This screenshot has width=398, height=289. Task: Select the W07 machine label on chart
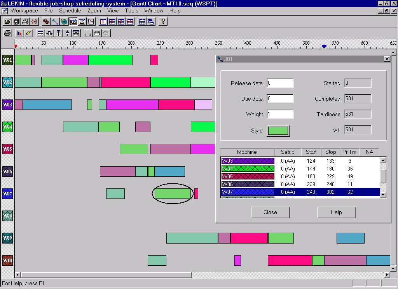(x=7, y=193)
